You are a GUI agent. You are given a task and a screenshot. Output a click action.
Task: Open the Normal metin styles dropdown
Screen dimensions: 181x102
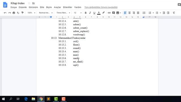coord(46,13)
